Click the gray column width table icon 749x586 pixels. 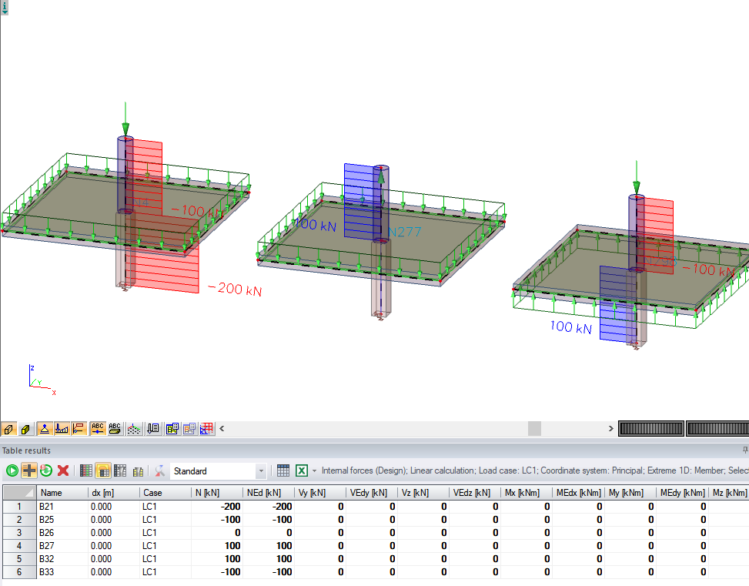click(x=120, y=470)
